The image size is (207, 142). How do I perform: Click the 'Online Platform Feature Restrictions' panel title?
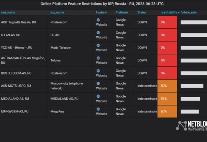(x=102, y=4)
